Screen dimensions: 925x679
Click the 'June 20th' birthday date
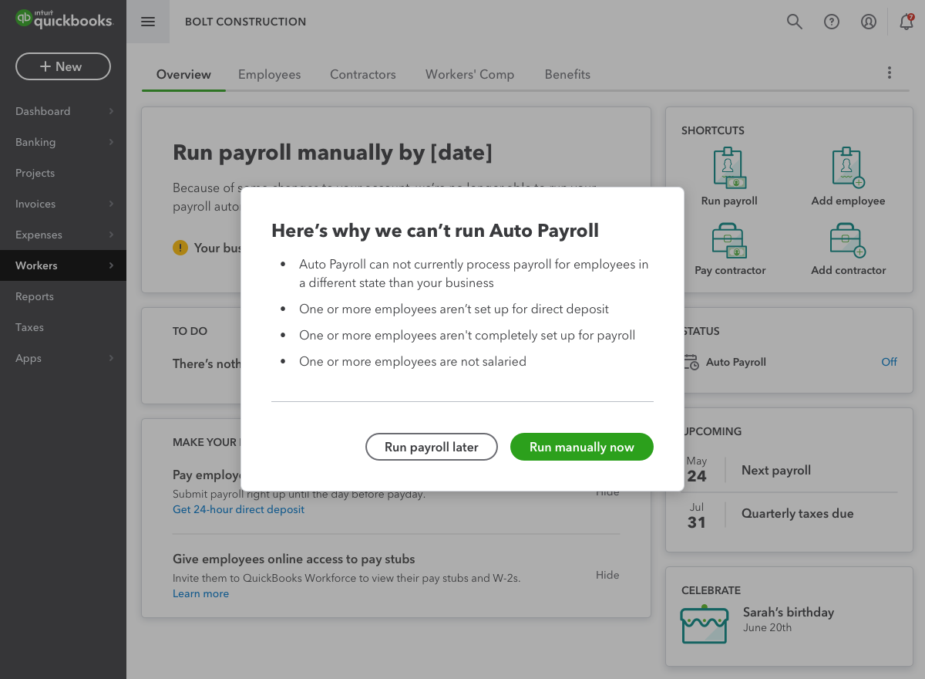767,627
